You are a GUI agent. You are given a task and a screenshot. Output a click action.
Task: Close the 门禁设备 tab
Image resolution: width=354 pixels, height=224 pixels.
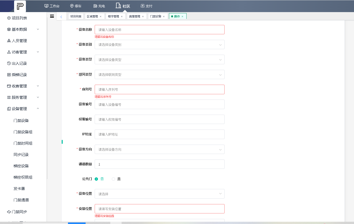point(164,17)
